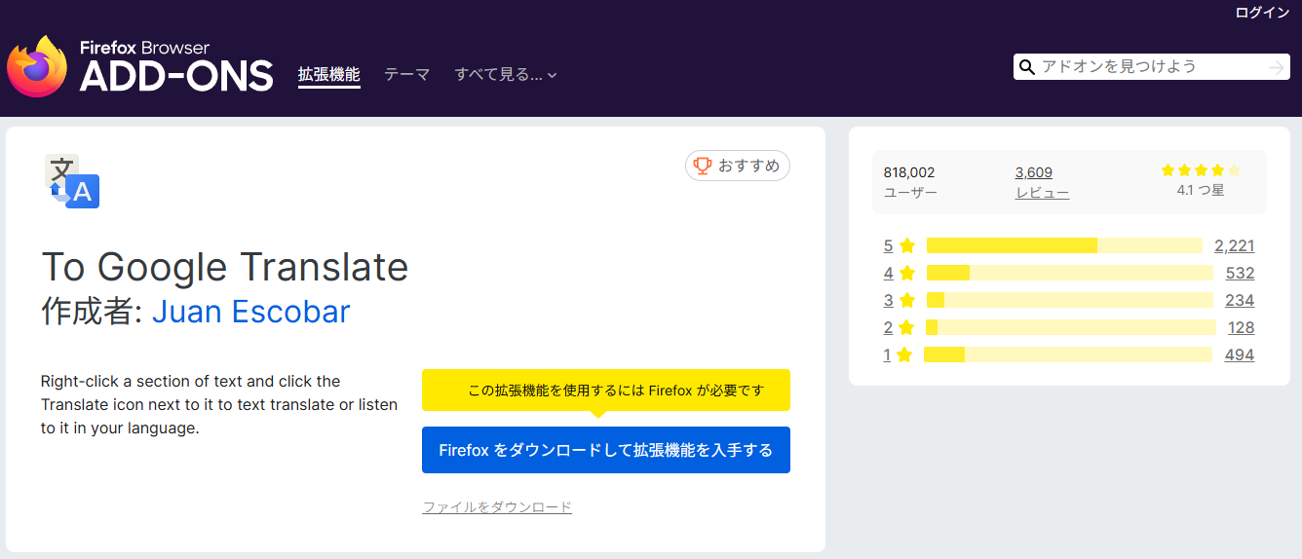Open the テーマ tab
The image size is (1302, 559).
pyautogui.click(x=406, y=74)
